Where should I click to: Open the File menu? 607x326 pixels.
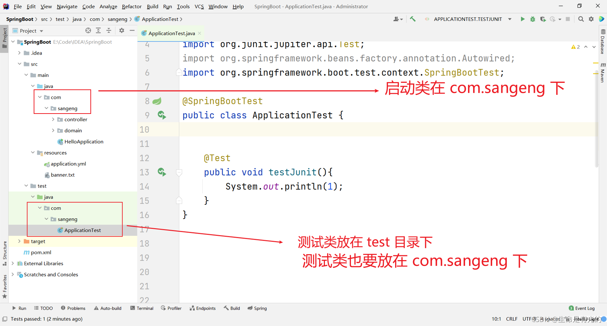(x=18, y=6)
